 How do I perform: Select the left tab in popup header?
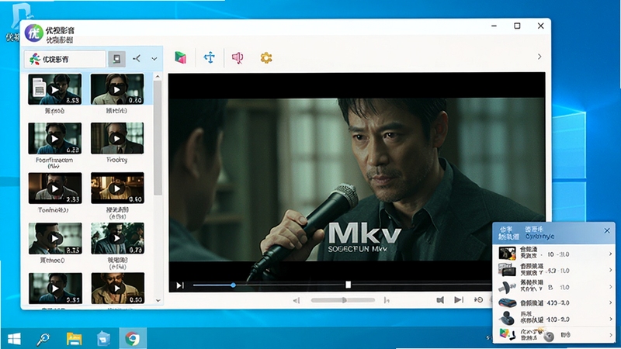(508, 233)
